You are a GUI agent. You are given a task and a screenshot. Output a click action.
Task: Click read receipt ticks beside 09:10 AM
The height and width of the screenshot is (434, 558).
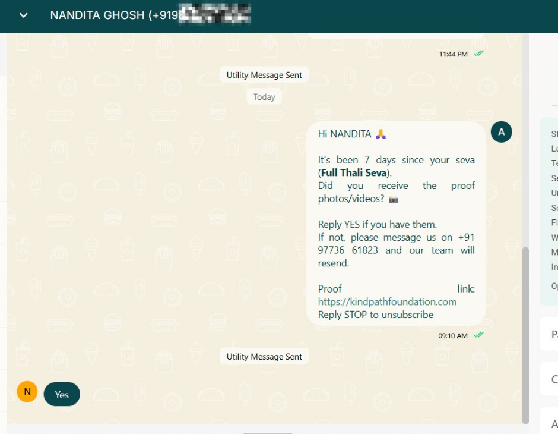point(478,335)
